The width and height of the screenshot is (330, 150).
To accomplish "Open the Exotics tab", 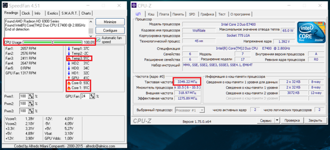I will pyautogui.click(x=53, y=13).
